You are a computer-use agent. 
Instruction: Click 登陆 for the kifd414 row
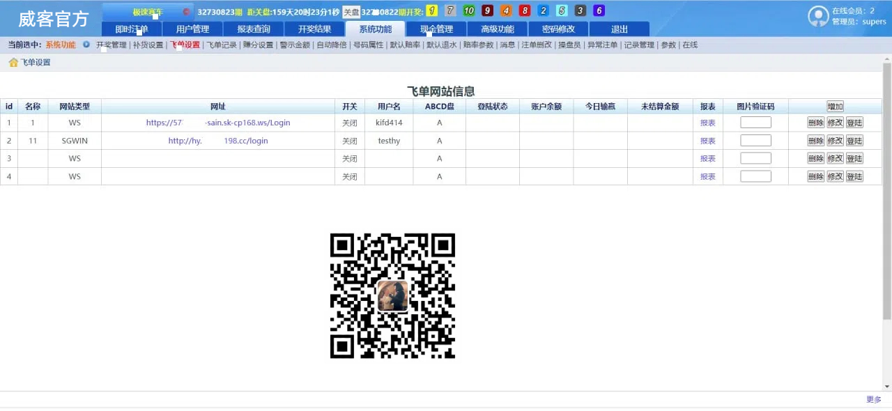coord(854,123)
